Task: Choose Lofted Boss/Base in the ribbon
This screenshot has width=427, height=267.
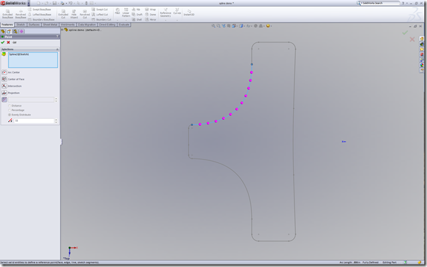Action: (40, 15)
